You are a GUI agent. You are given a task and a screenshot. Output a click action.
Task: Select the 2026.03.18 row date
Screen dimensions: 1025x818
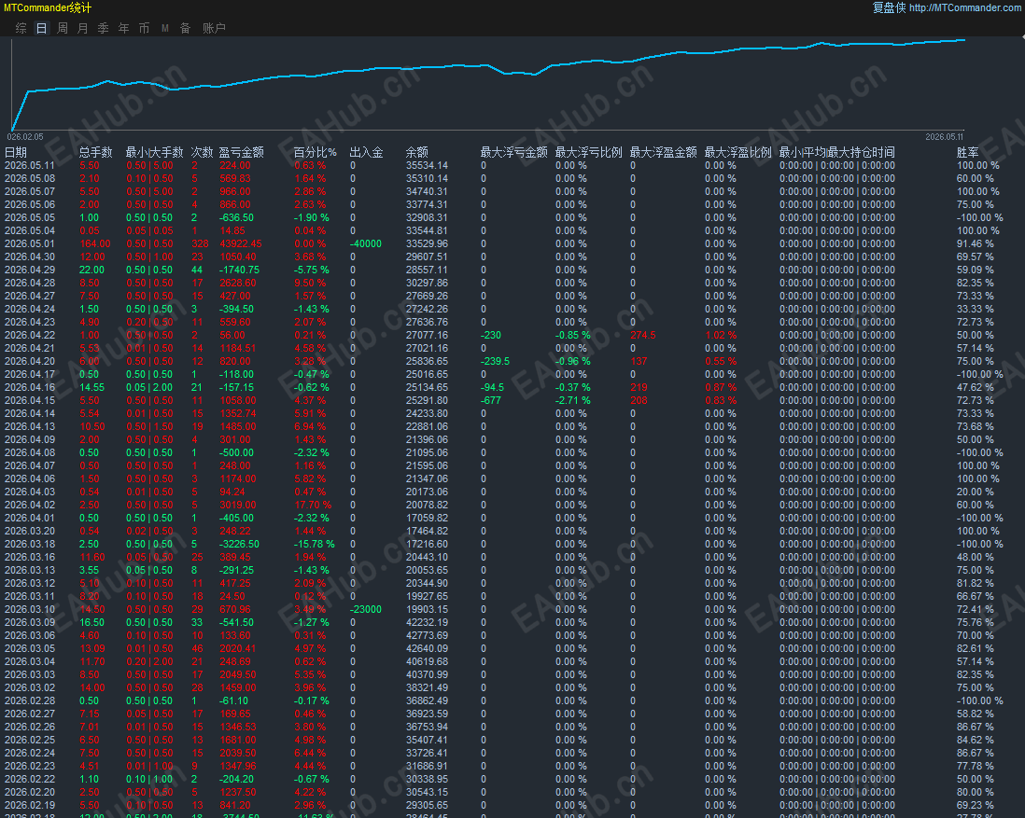click(x=30, y=544)
